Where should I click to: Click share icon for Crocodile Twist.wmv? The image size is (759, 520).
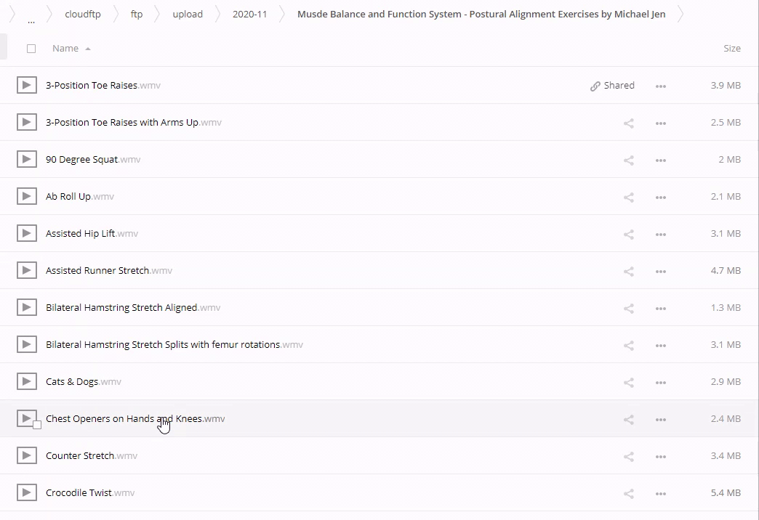(x=629, y=493)
